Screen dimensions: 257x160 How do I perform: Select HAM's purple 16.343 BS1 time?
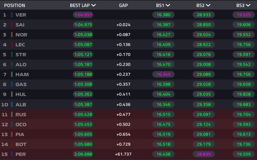[x=163, y=74]
